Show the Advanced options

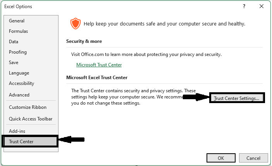coord(19,95)
